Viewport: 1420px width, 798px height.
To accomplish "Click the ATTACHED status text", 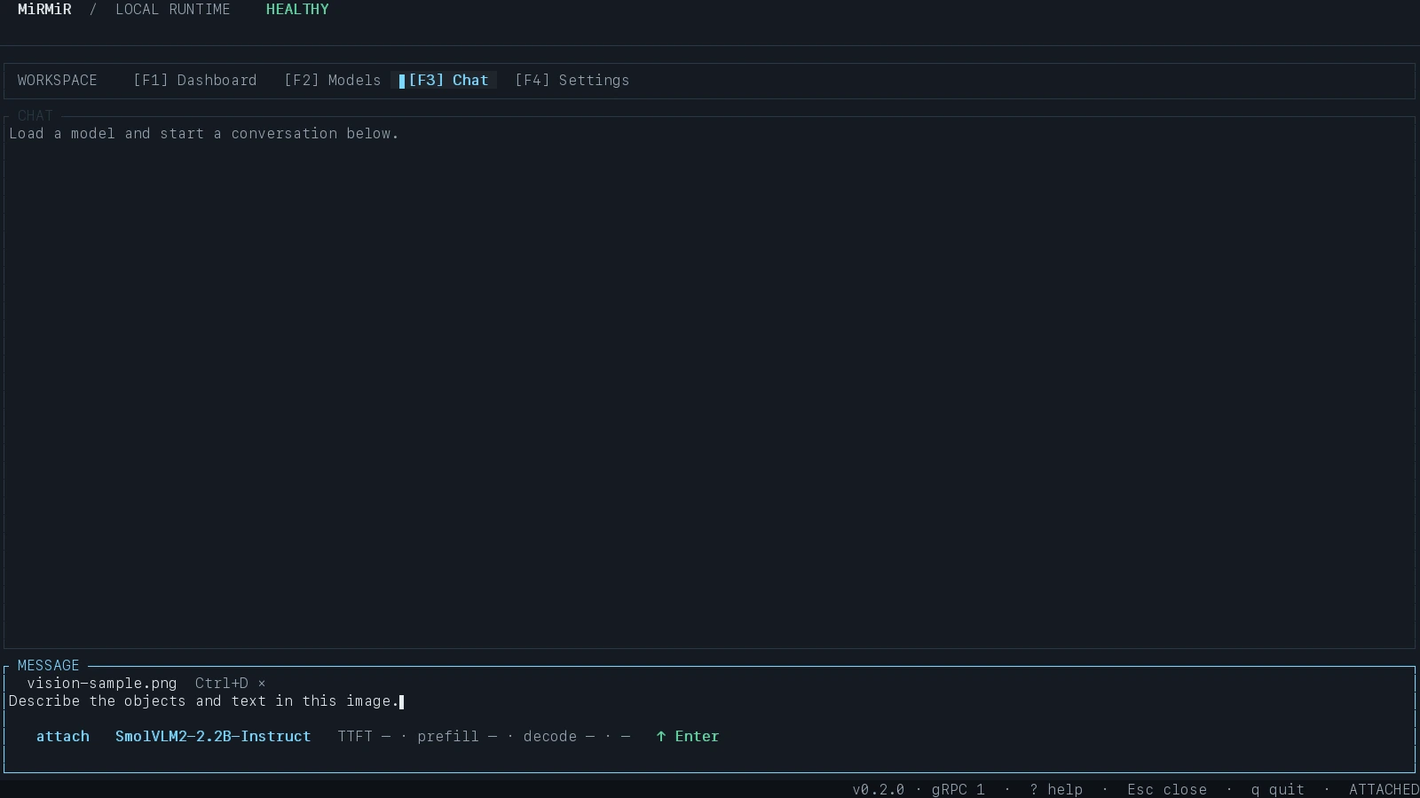I will pyautogui.click(x=1384, y=789).
